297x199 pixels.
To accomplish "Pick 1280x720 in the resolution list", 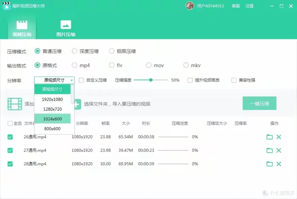I will point(52,109).
